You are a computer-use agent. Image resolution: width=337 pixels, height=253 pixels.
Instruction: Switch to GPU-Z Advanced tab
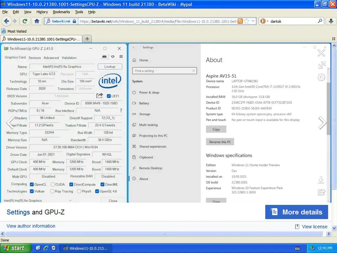pos(51,58)
